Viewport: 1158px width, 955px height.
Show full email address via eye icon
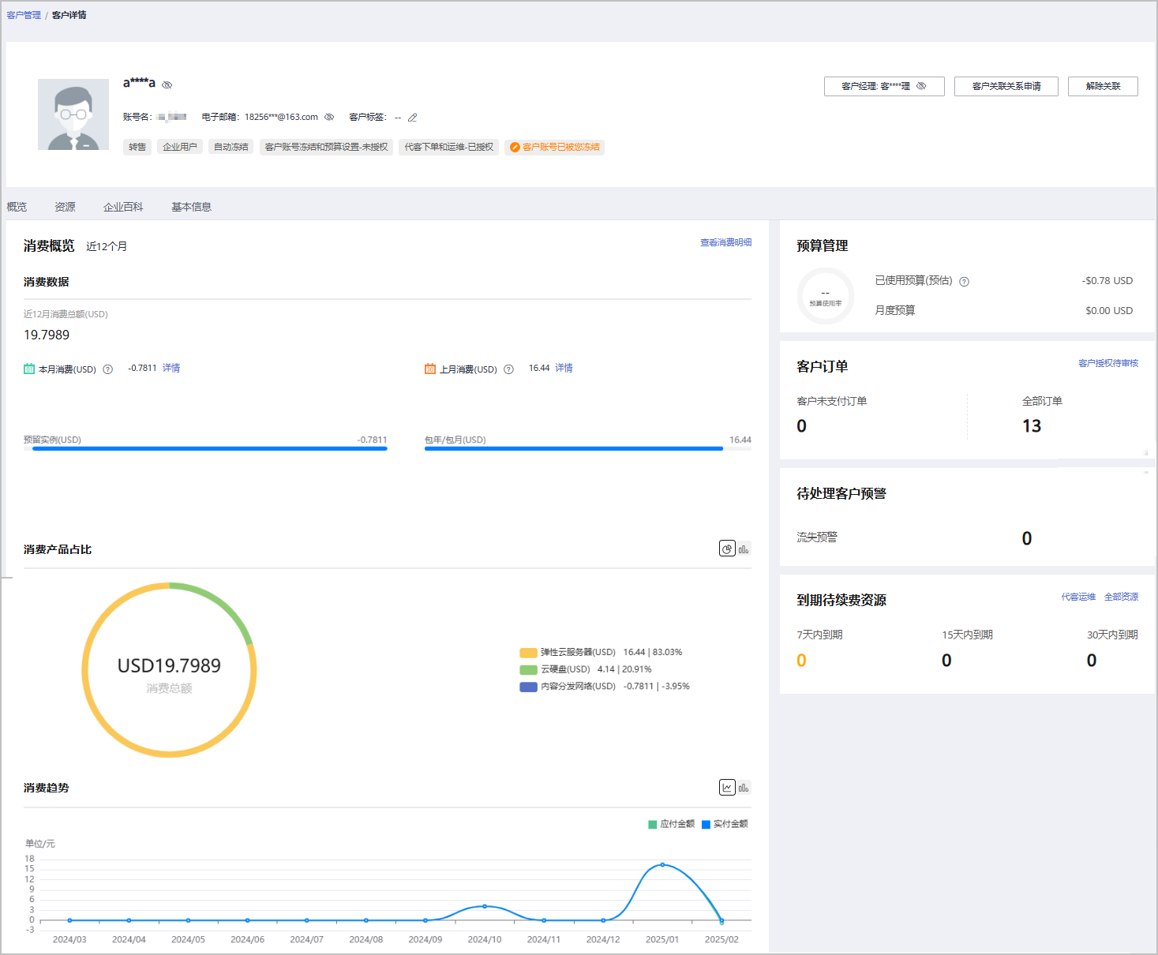click(329, 117)
